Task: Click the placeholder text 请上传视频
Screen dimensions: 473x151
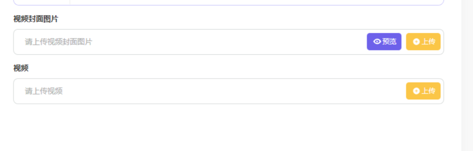Action: (x=44, y=91)
